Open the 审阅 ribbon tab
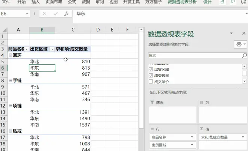This screenshot has width=248, height=151. click(100, 2)
